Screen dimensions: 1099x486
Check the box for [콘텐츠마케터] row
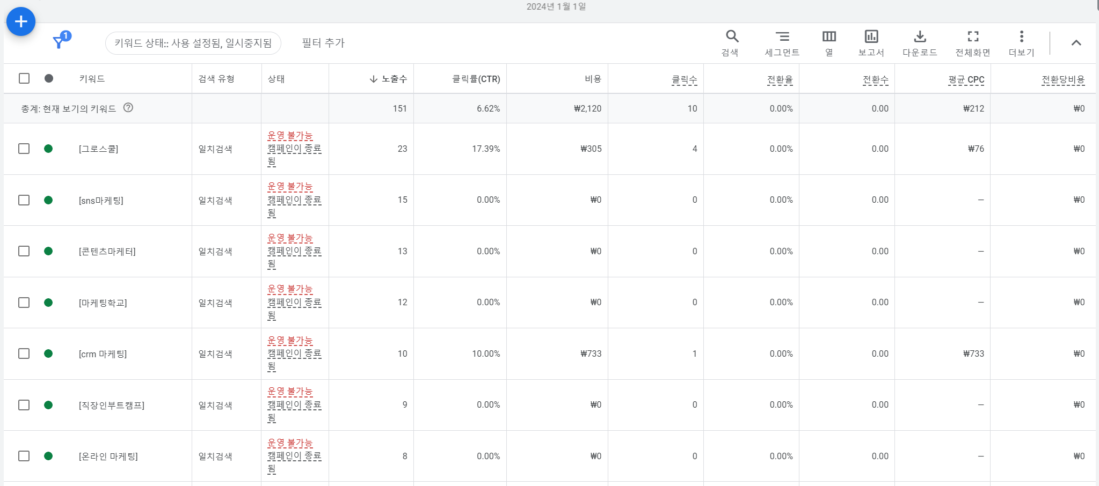tap(24, 251)
